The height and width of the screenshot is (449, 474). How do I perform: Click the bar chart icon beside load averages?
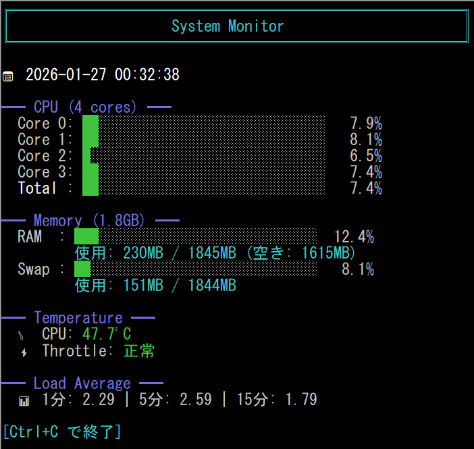(x=24, y=401)
